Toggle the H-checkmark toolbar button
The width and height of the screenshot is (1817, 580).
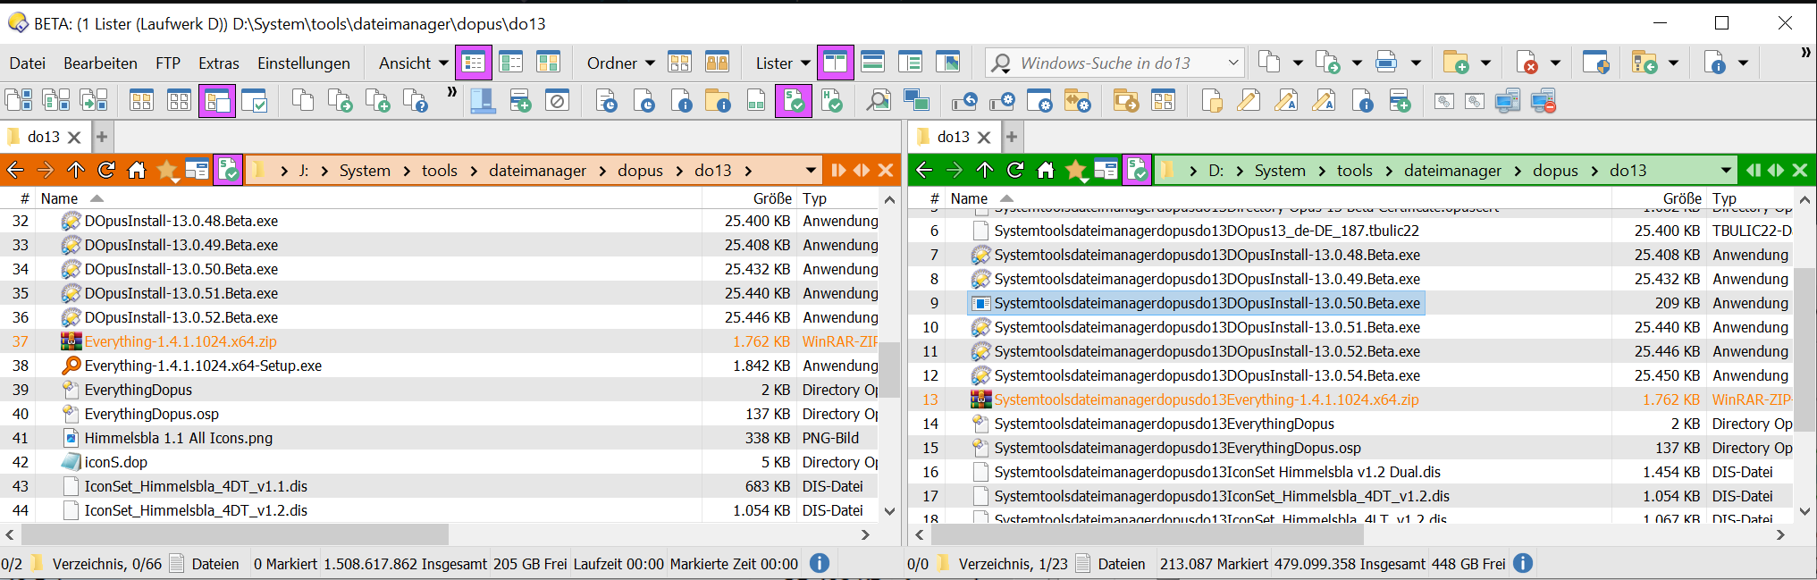pyautogui.click(x=831, y=101)
